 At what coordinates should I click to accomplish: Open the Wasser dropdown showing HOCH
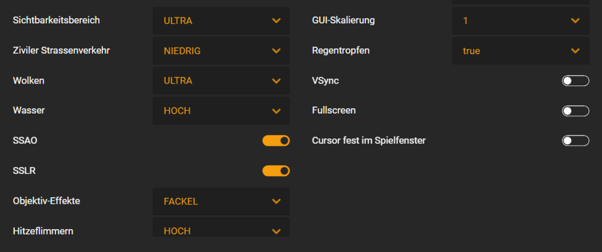pyautogui.click(x=221, y=111)
